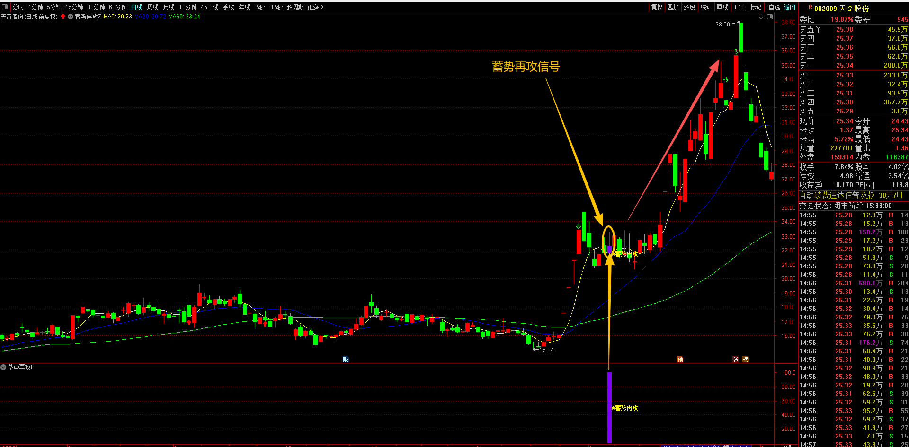Viewport: 909px width, 447px height.
Task: Click the 自动续费通达信普及版 30元/月 link
Action: pos(851,195)
